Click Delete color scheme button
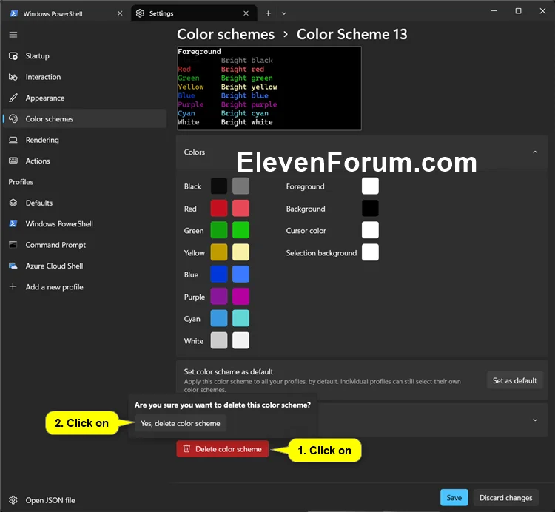This screenshot has height=512, width=555. pyautogui.click(x=222, y=448)
